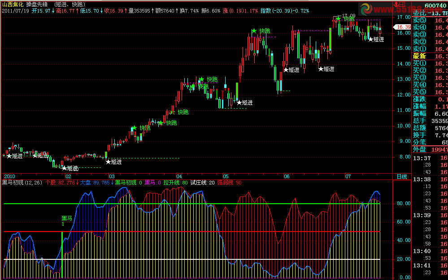Viewport: 448px width, 280px height.
Task: Select the 短进 star marker just above 11.00
Action: tap(239, 103)
